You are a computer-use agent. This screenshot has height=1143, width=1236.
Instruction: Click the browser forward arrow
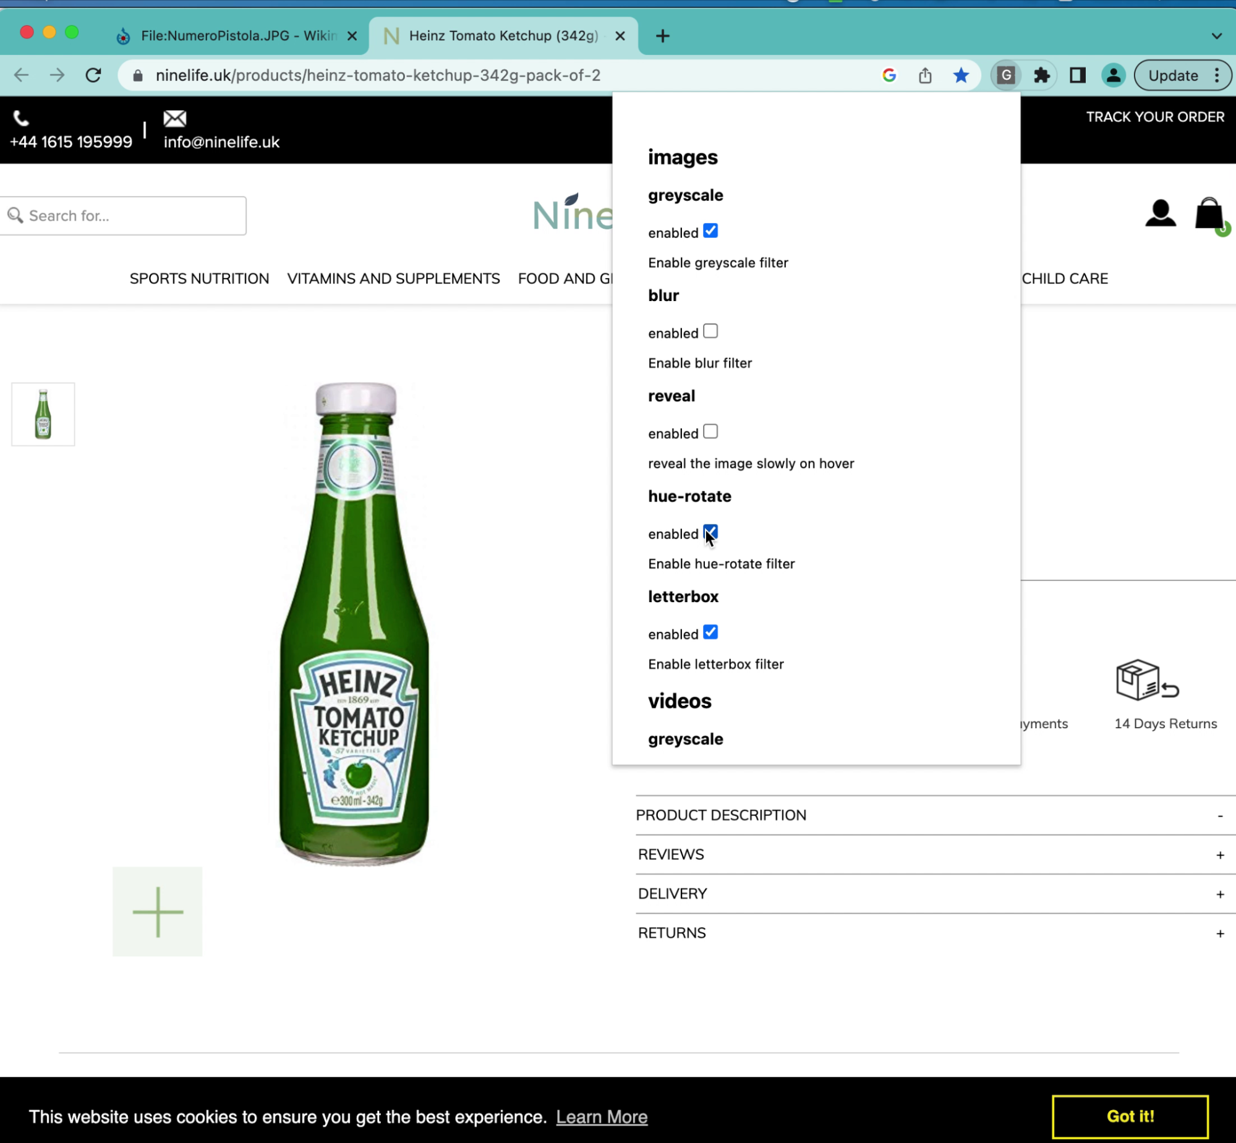[58, 75]
